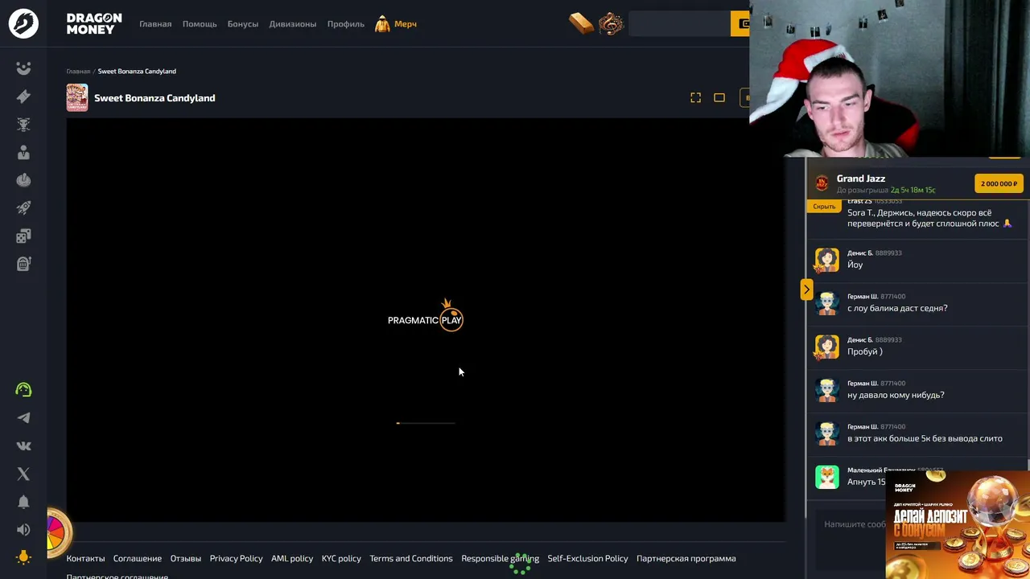The image size is (1030, 579).
Task: Open notifications bell in sidebar
Action: point(23,502)
